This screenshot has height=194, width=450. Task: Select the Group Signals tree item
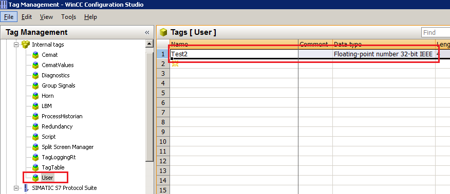coord(59,85)
